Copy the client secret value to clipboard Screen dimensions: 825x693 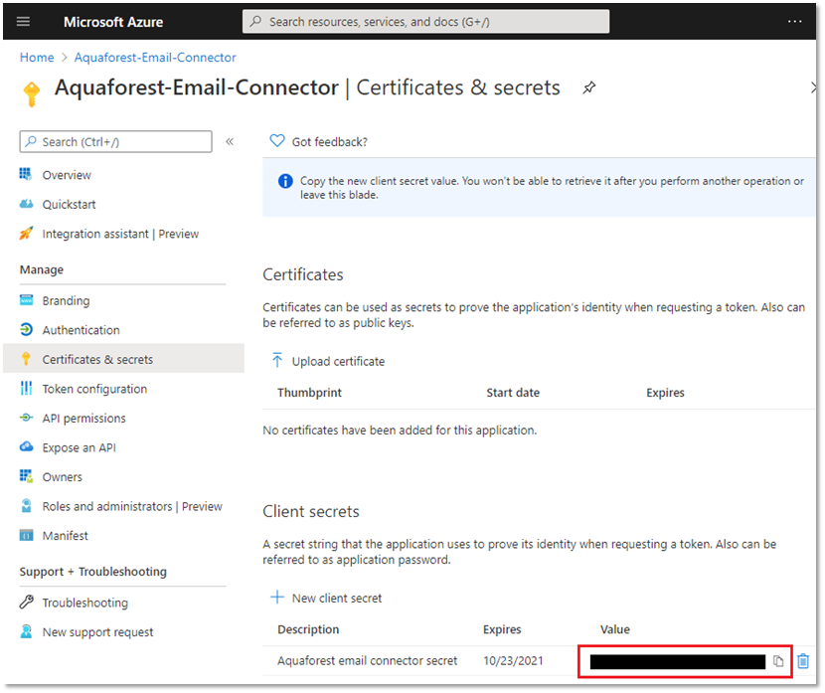coord(778,661)
